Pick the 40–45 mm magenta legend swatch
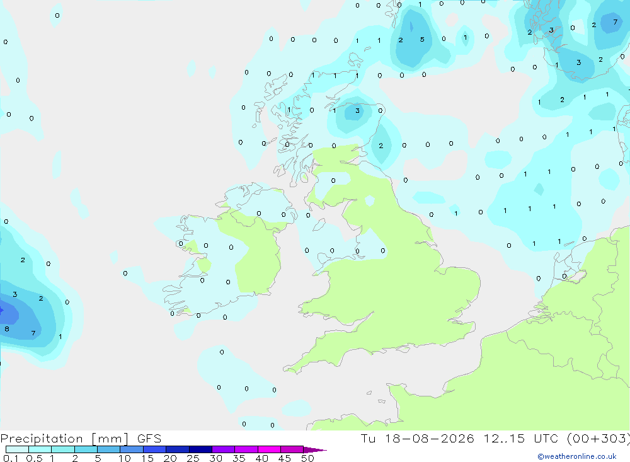The height and width of the screenshot is (462, 630). [269, 449]
